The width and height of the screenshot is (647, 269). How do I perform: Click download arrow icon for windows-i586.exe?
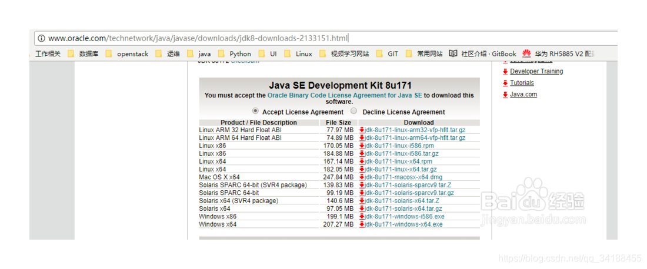click(362, 216)
